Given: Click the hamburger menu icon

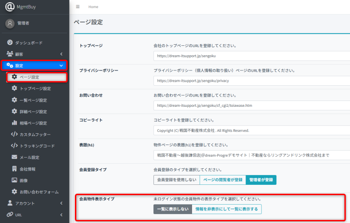Looking at the screenshot, I should [x=78, y=7].
